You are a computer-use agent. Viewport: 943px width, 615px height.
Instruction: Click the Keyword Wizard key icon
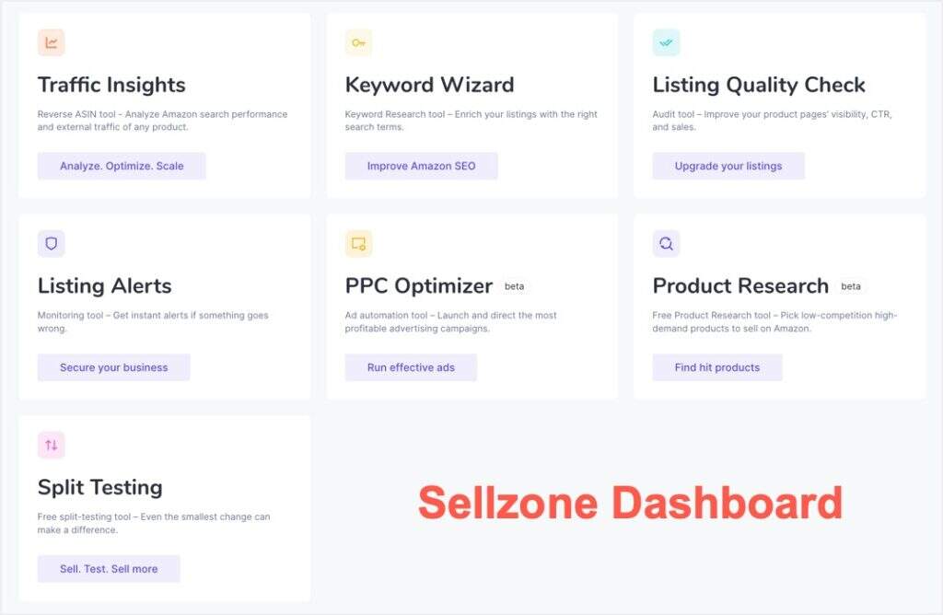(x=358, y=42)
